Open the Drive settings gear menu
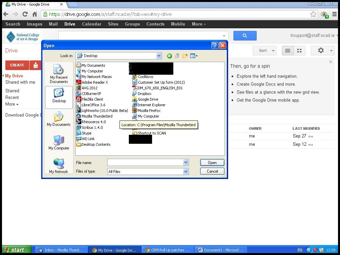The width and height of the screenshot is (340, 255). pos(323,50)
